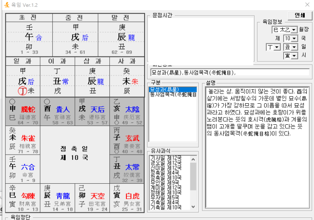Click the center 정축일 제10국 label

click(x=74, y=153)
